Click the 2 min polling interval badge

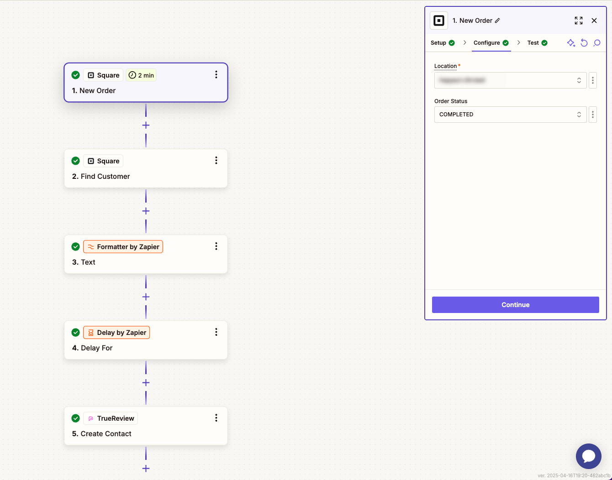(x=141, y=75)
